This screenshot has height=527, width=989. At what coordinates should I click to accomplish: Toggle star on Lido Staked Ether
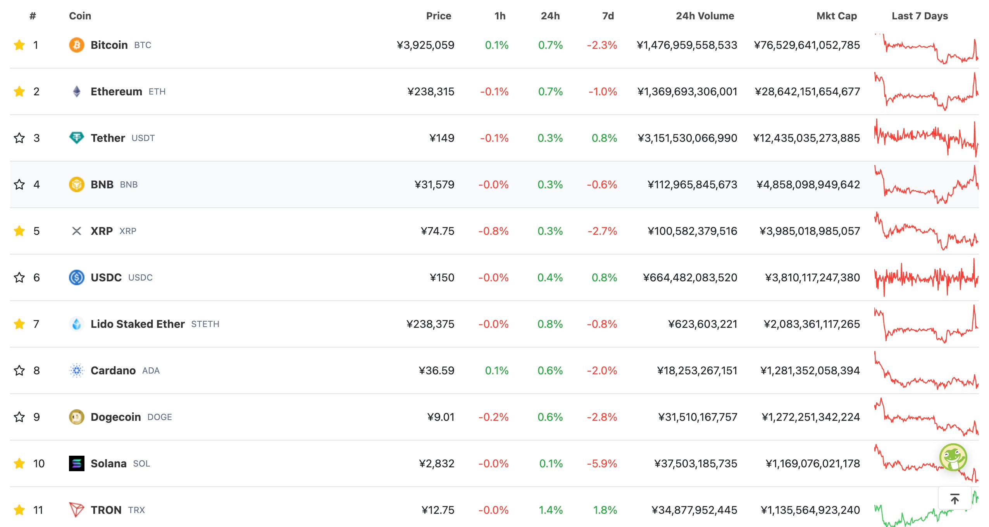[19, 324]
